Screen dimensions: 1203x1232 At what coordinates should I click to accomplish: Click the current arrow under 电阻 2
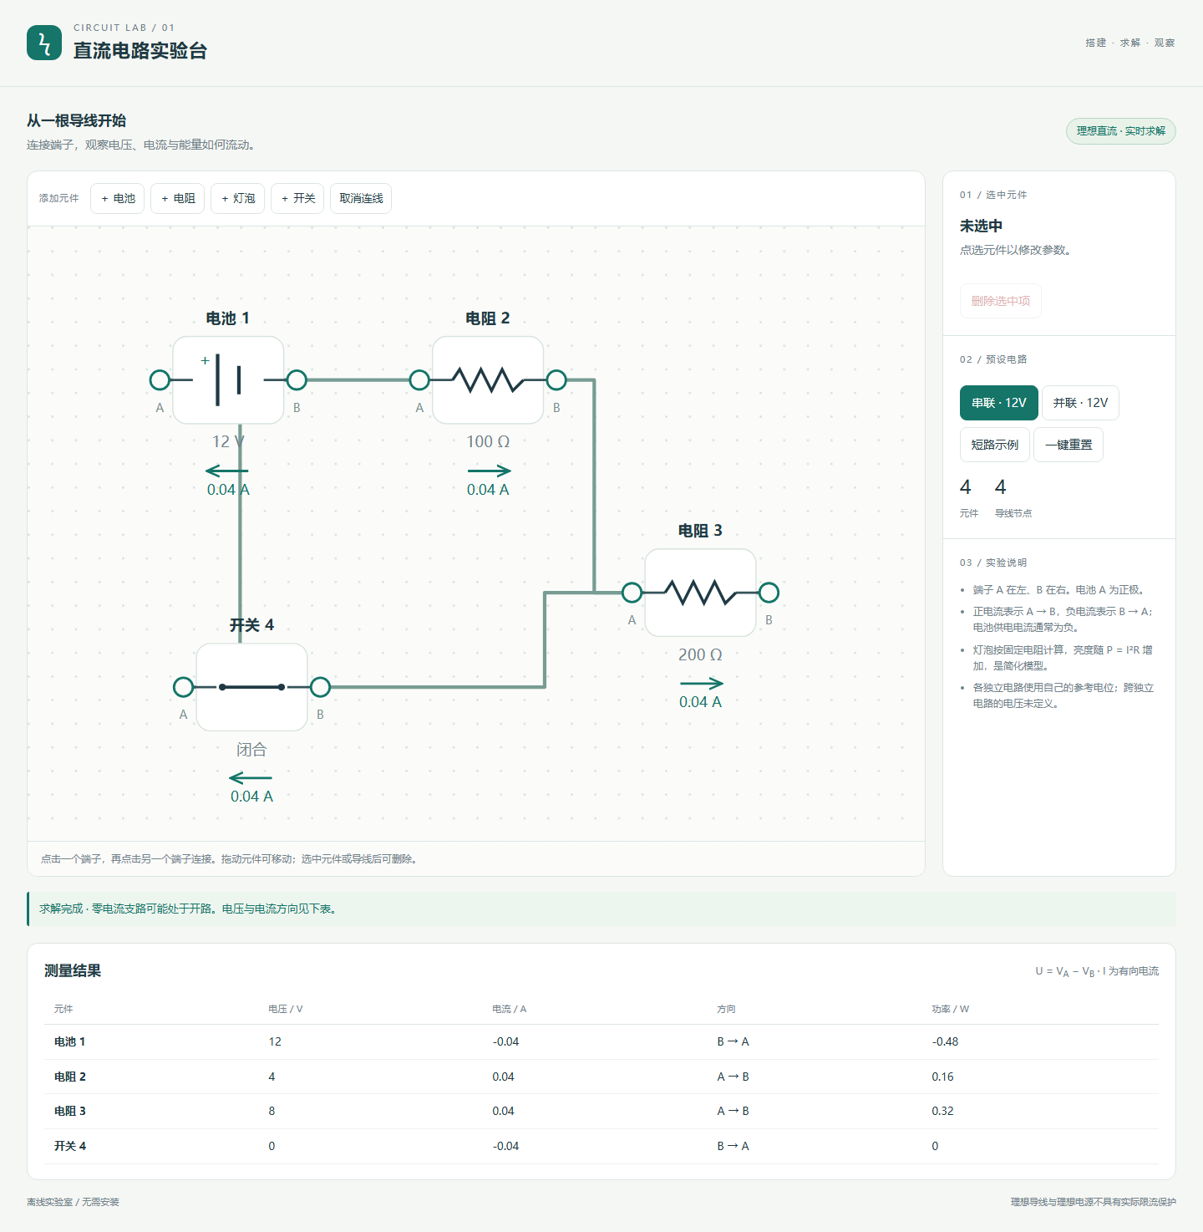pos(489,471)
